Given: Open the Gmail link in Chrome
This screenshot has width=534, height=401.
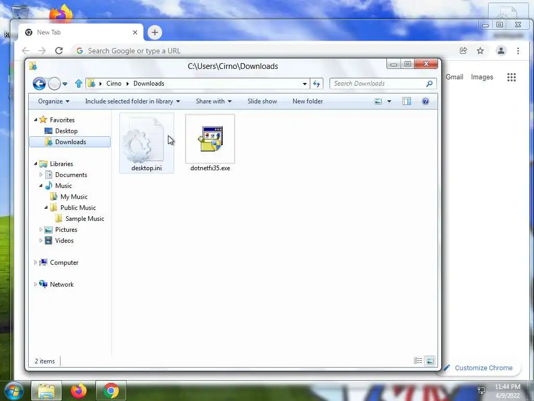Looking at the screenshot, I should 454,77.
